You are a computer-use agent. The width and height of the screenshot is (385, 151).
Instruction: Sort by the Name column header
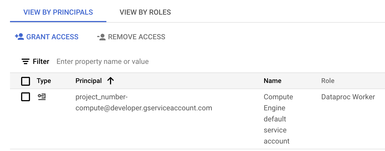click(272, 81)
